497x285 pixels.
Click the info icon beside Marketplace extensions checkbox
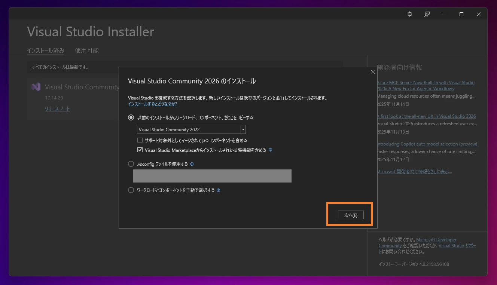point(270,150)
